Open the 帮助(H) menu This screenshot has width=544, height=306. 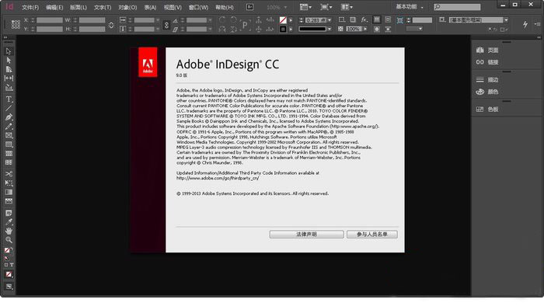point(225,7)
